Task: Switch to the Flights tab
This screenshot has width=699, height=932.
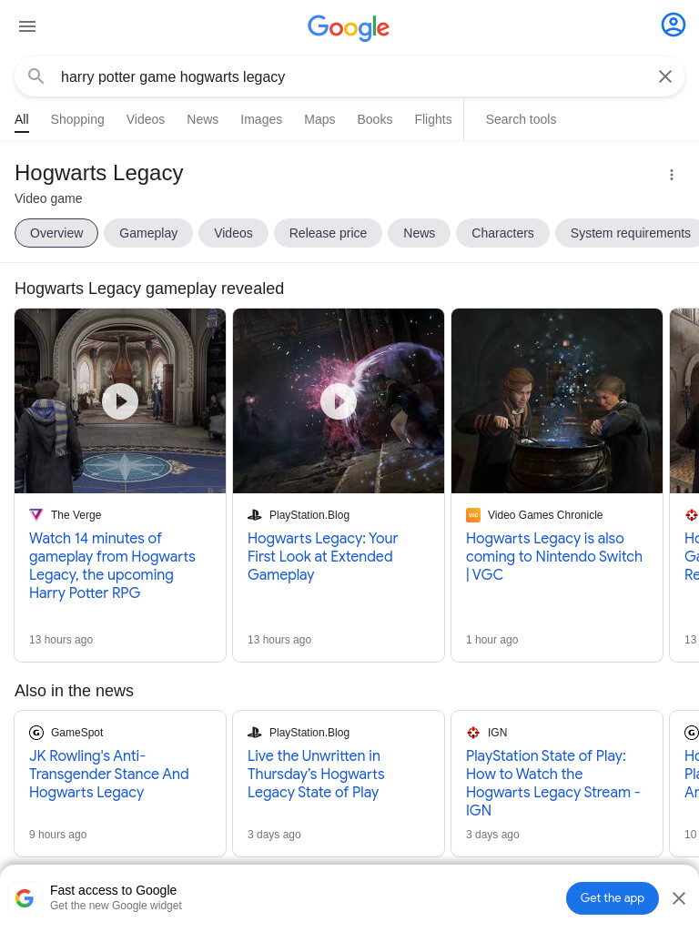Action: coord(432,119)
